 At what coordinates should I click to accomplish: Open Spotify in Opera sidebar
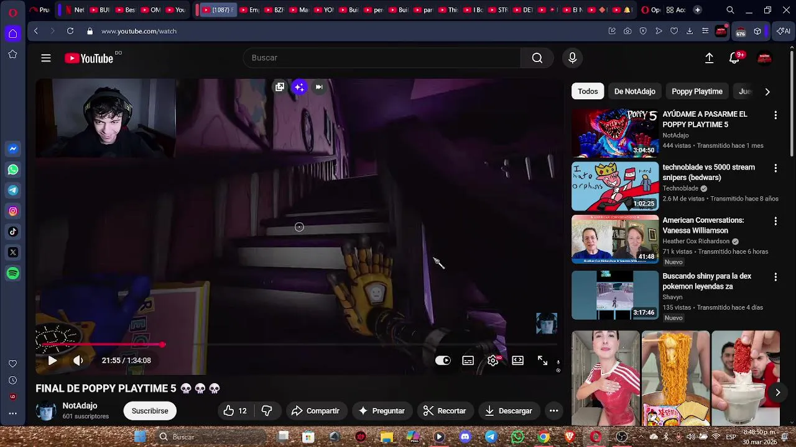(13, 273)
